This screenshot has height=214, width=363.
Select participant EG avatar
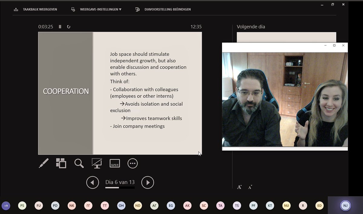[171, 206]
